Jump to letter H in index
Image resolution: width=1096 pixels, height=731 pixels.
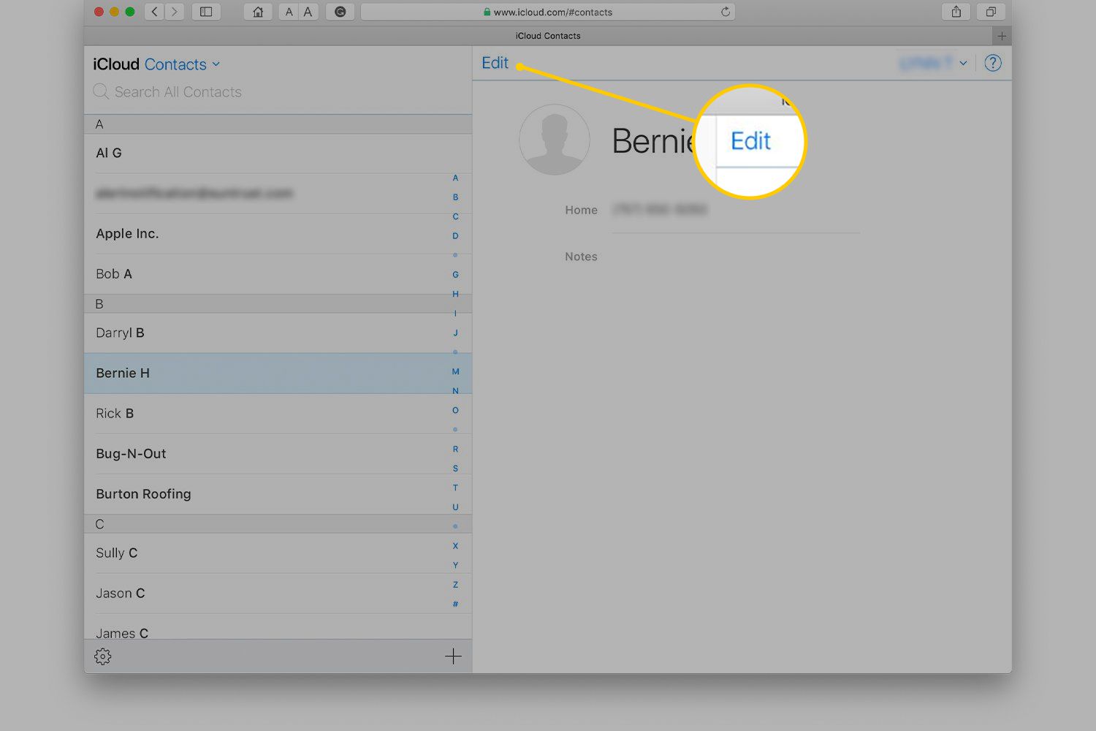(x=455, y=294)
